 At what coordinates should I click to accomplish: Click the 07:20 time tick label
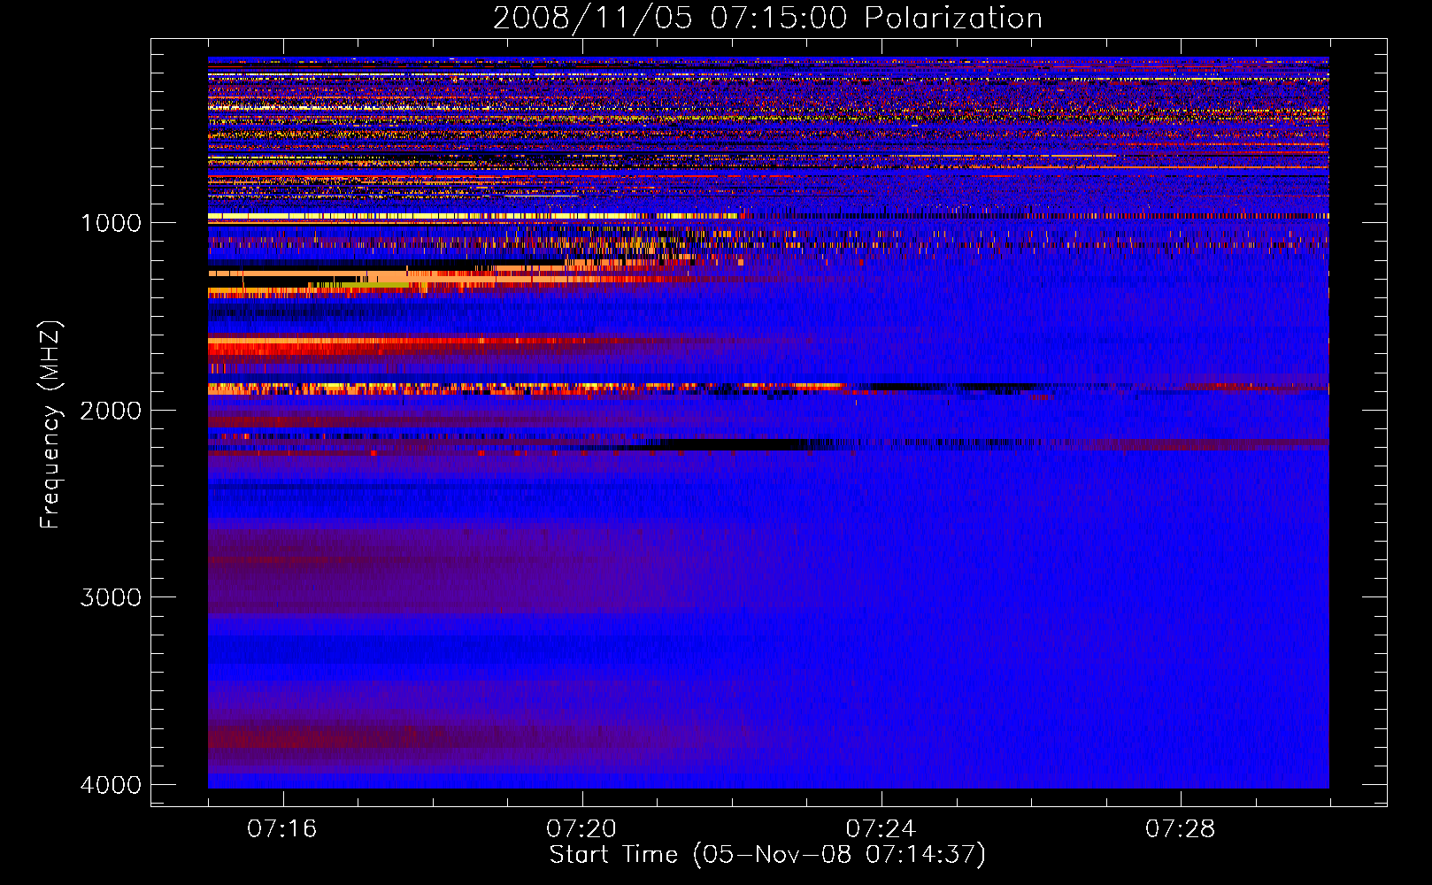click(x=581, y=829)
